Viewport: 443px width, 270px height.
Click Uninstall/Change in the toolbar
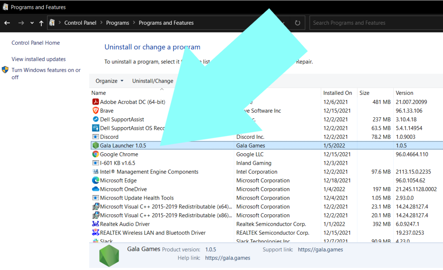(153, 81)
